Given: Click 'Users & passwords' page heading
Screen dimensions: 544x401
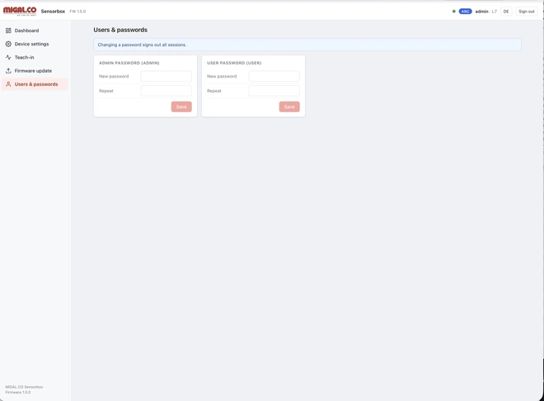Looking at the screenshot, I should [120, 30].
